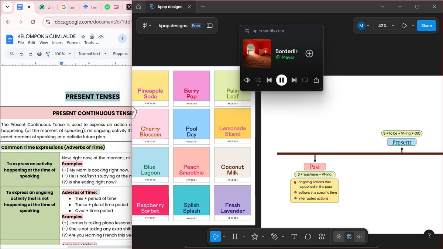Screen dimensions: 443x249
Task: Switch Figma to Design mode
Action: [x=349, y=237]
